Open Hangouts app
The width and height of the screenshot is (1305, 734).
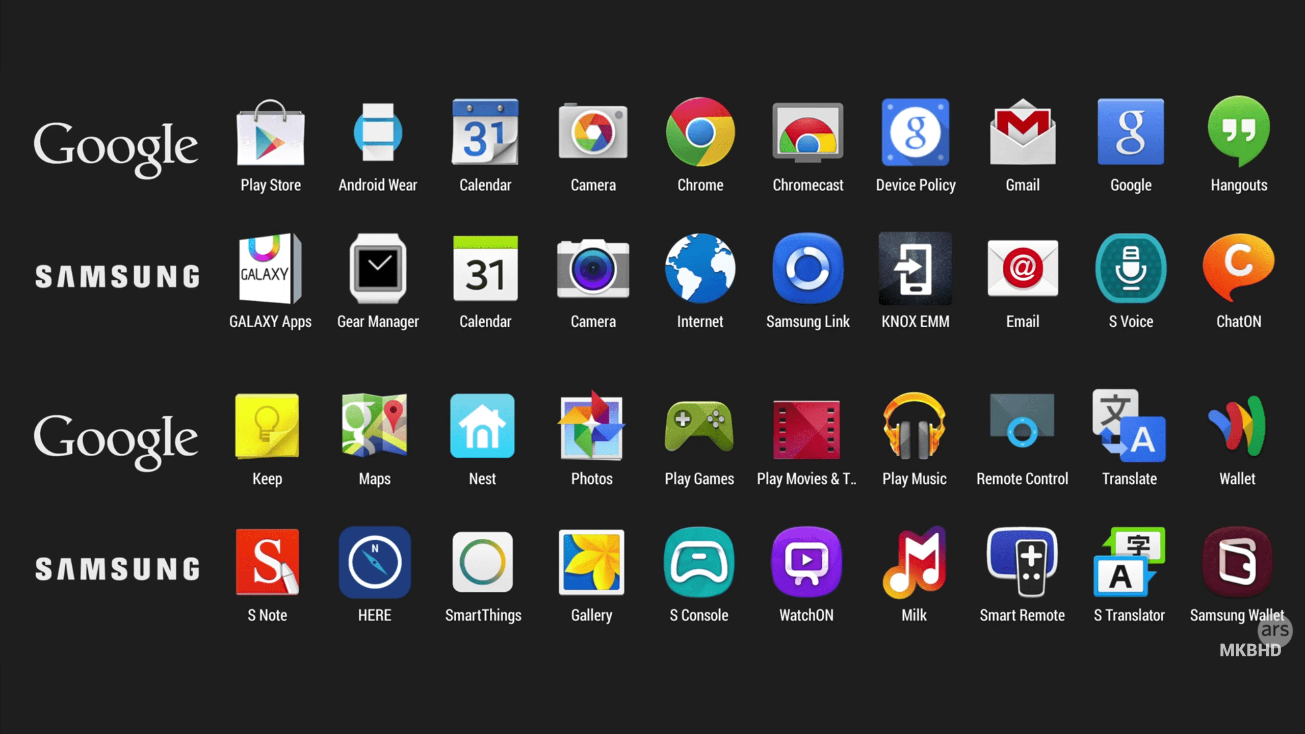[x=1239, y=132]
